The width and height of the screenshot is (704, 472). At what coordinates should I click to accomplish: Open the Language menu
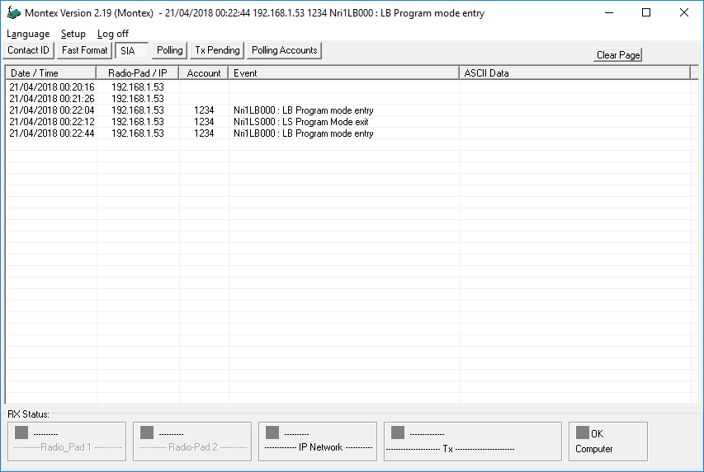tap(28, 34)
